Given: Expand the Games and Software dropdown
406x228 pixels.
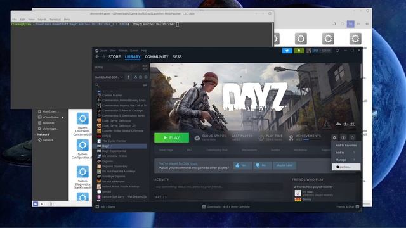Looking at the screenshot, I should [x=108, y=77].
